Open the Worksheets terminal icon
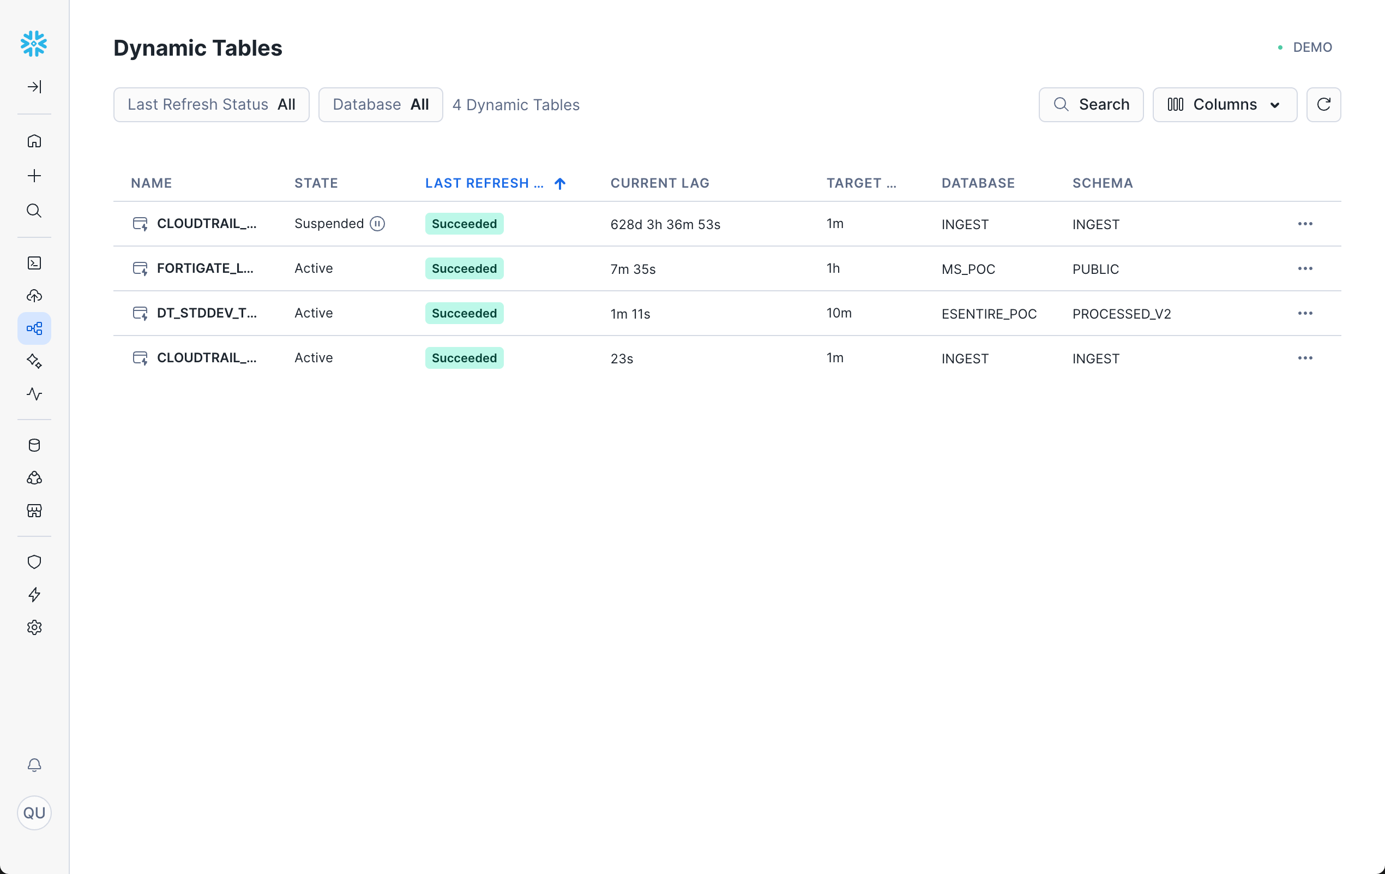1385x874 pixels. tap(34, 263)
